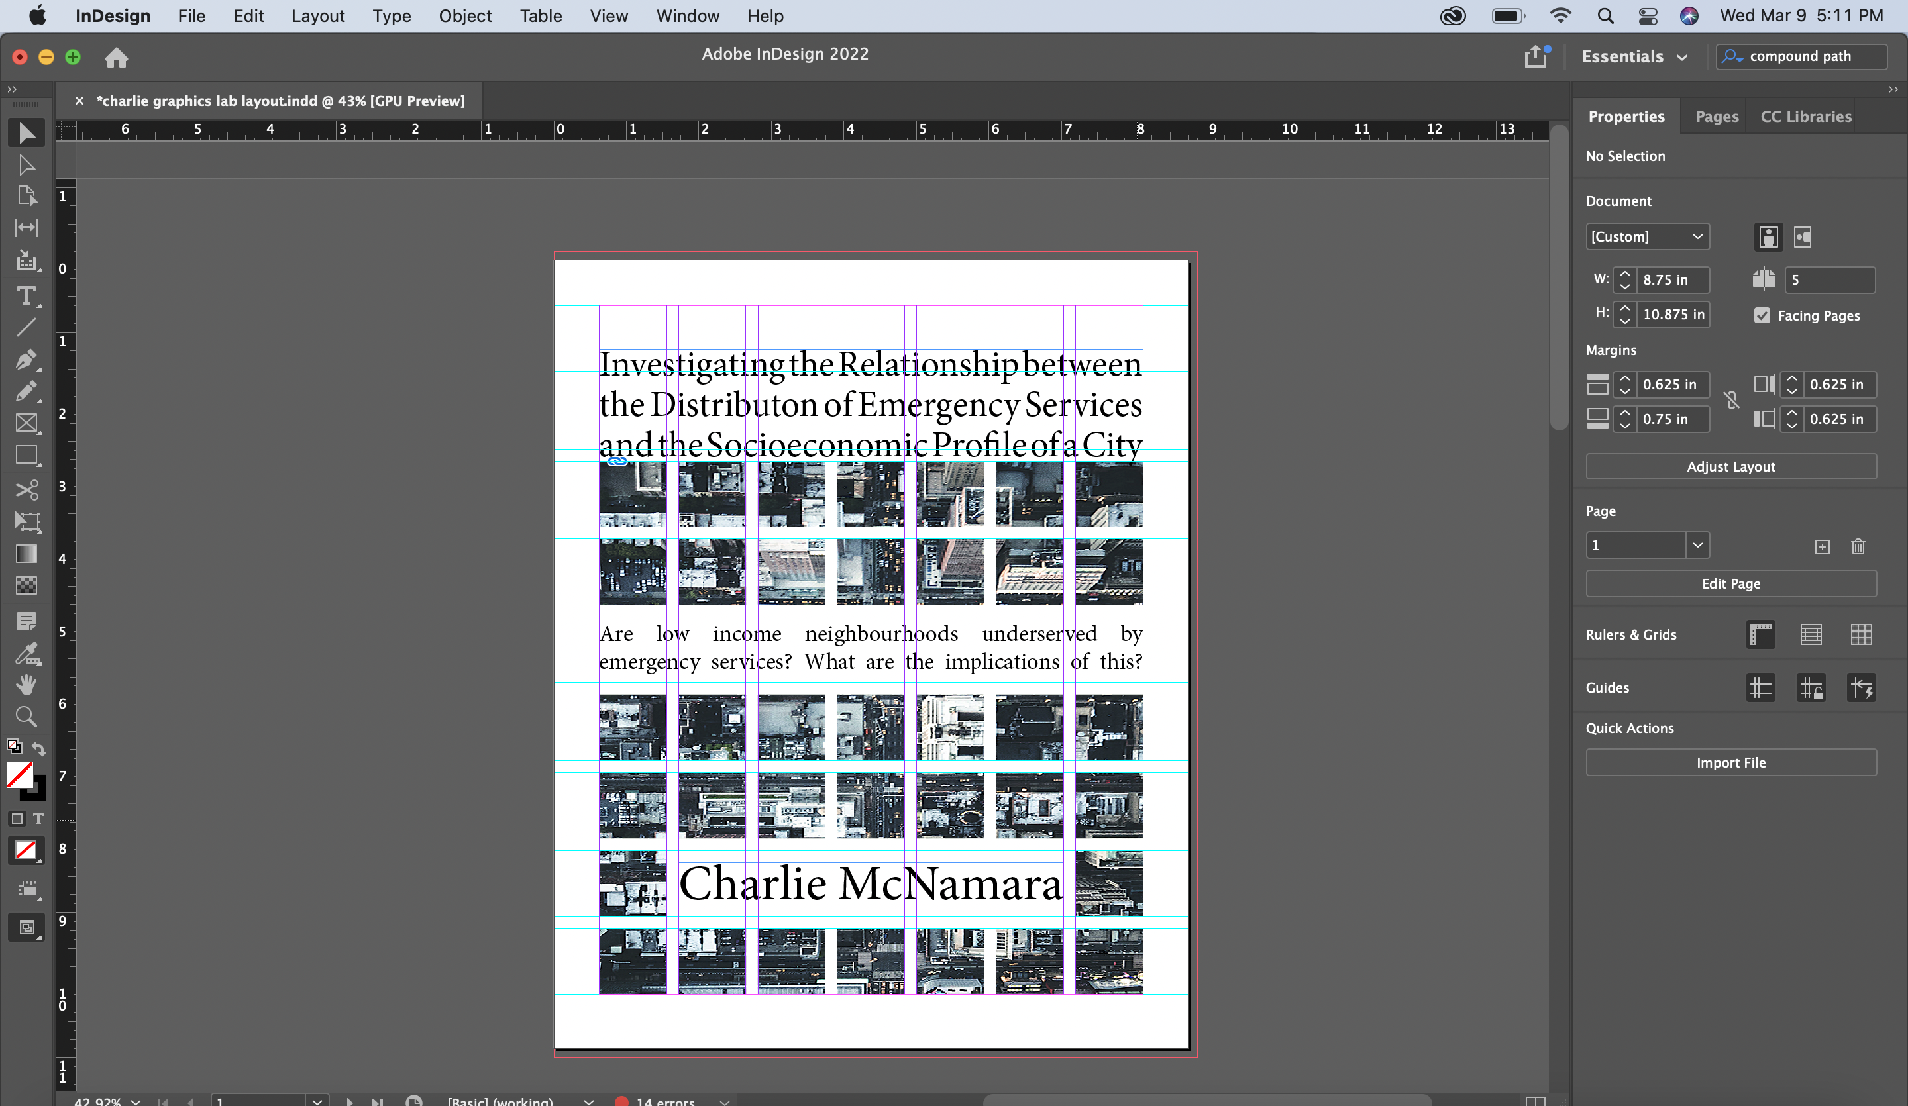Click the home screen icon

click(116, 58)
